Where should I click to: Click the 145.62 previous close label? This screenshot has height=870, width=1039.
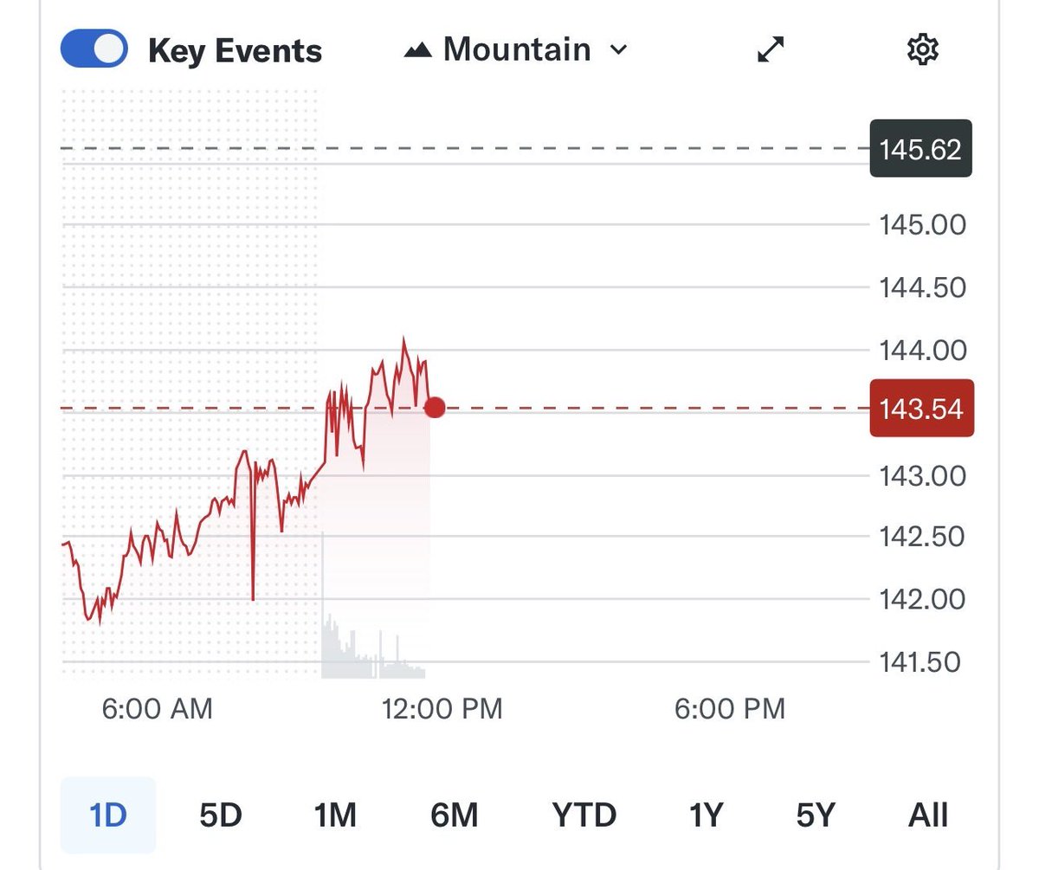tap(920, 150)
